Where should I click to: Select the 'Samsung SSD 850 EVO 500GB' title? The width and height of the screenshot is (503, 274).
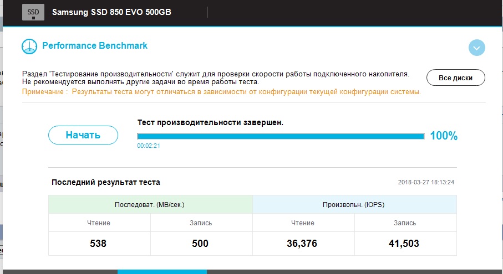pyautogui.click(x=111, y=12)
